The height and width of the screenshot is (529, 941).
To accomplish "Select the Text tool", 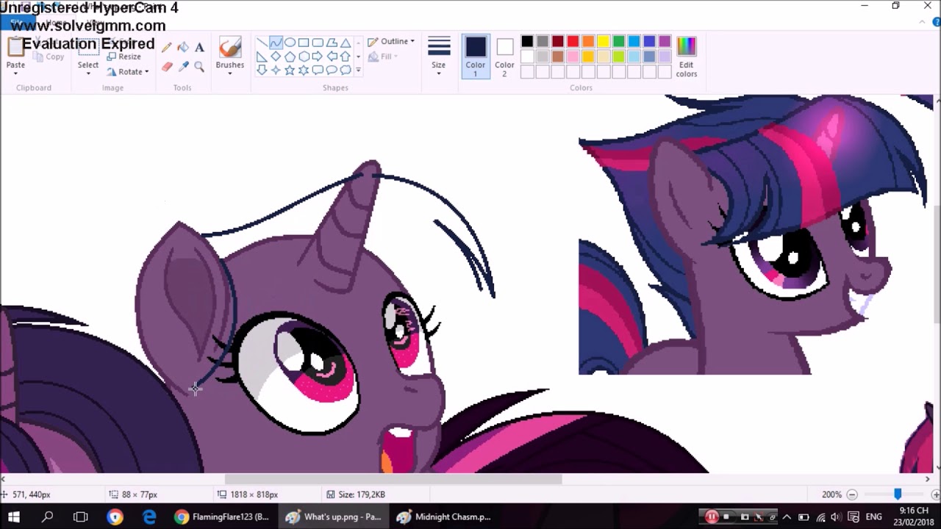I will (199, 47).
